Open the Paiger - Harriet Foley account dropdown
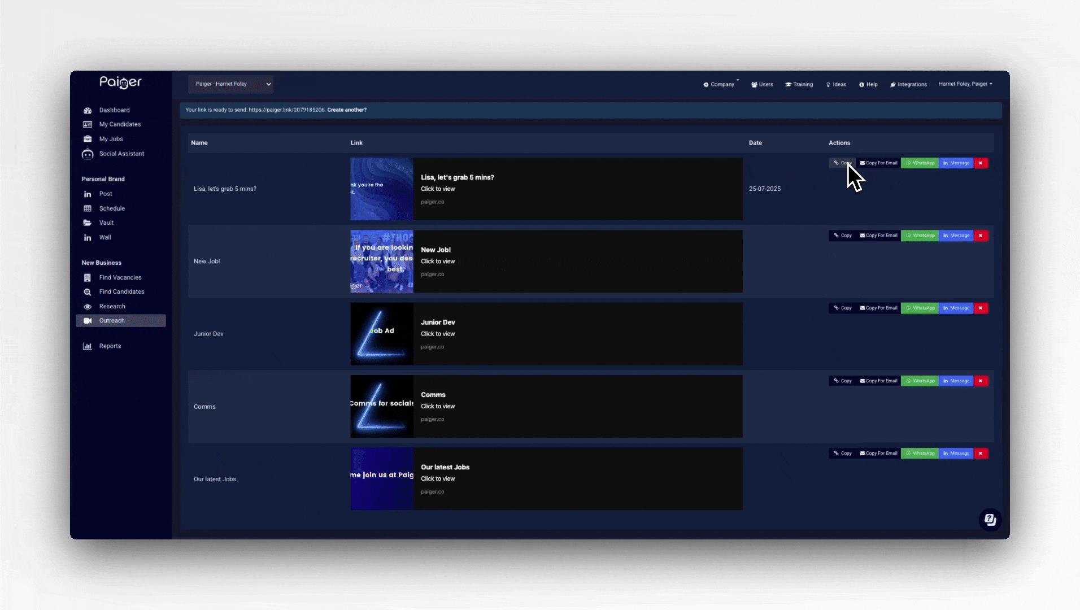 click(x=230, y=84)
